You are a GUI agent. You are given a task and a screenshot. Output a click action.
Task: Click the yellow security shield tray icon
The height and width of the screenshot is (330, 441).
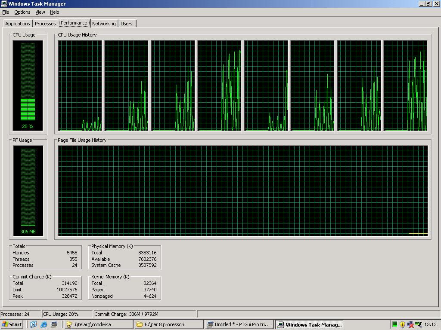tap(403, 324)
